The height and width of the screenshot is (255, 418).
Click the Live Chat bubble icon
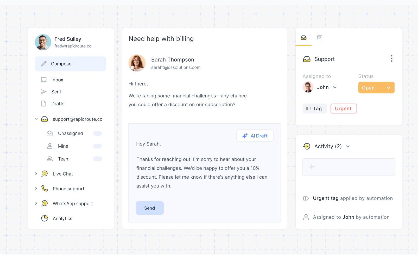pos(45,174)
